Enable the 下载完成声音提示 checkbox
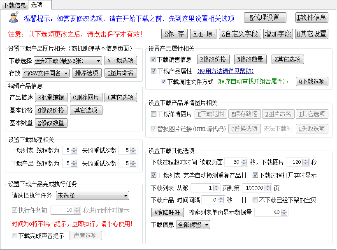Viewport: 337px width, 250px height. pos(14,236)
